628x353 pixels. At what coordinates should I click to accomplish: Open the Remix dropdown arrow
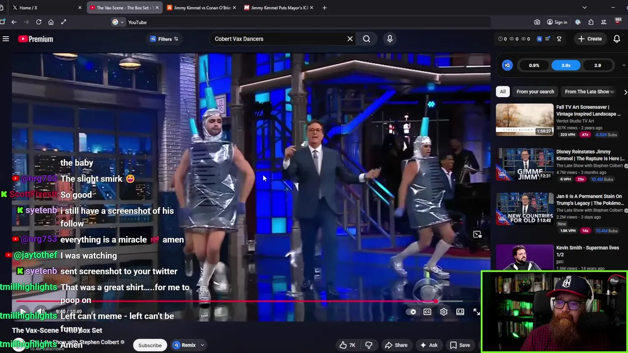202,345
